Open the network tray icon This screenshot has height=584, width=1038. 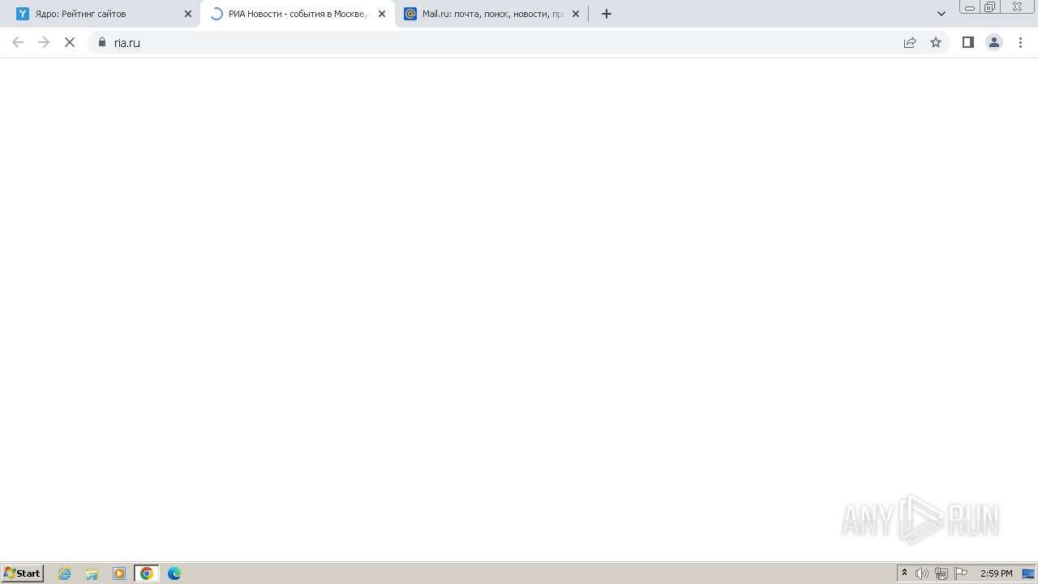pyautogui.click(x=941, y=573)
